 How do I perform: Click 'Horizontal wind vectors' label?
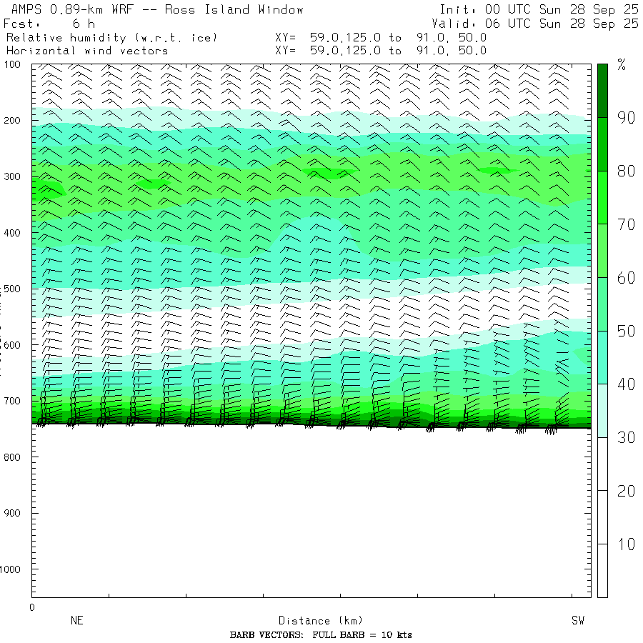87,51
